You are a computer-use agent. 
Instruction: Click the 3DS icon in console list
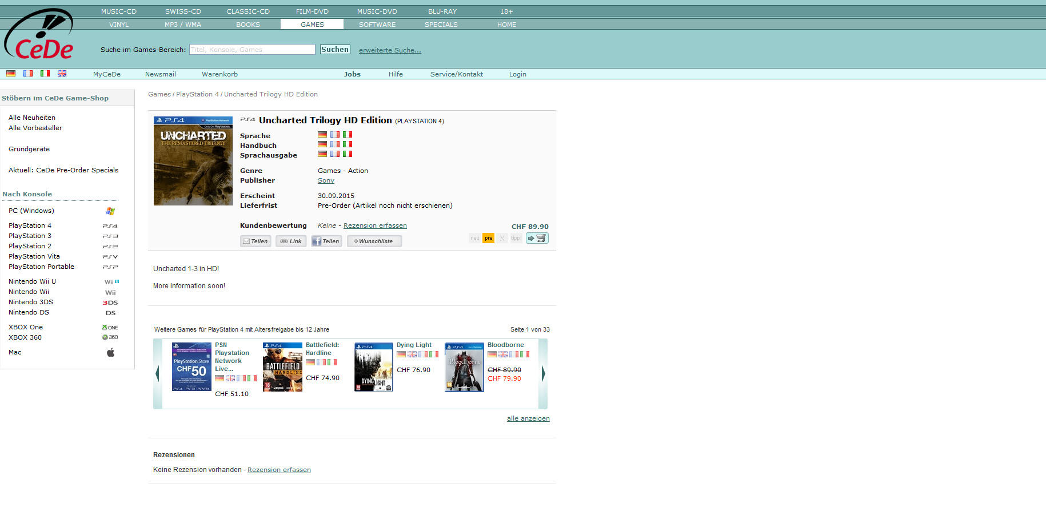coord(110,303)
